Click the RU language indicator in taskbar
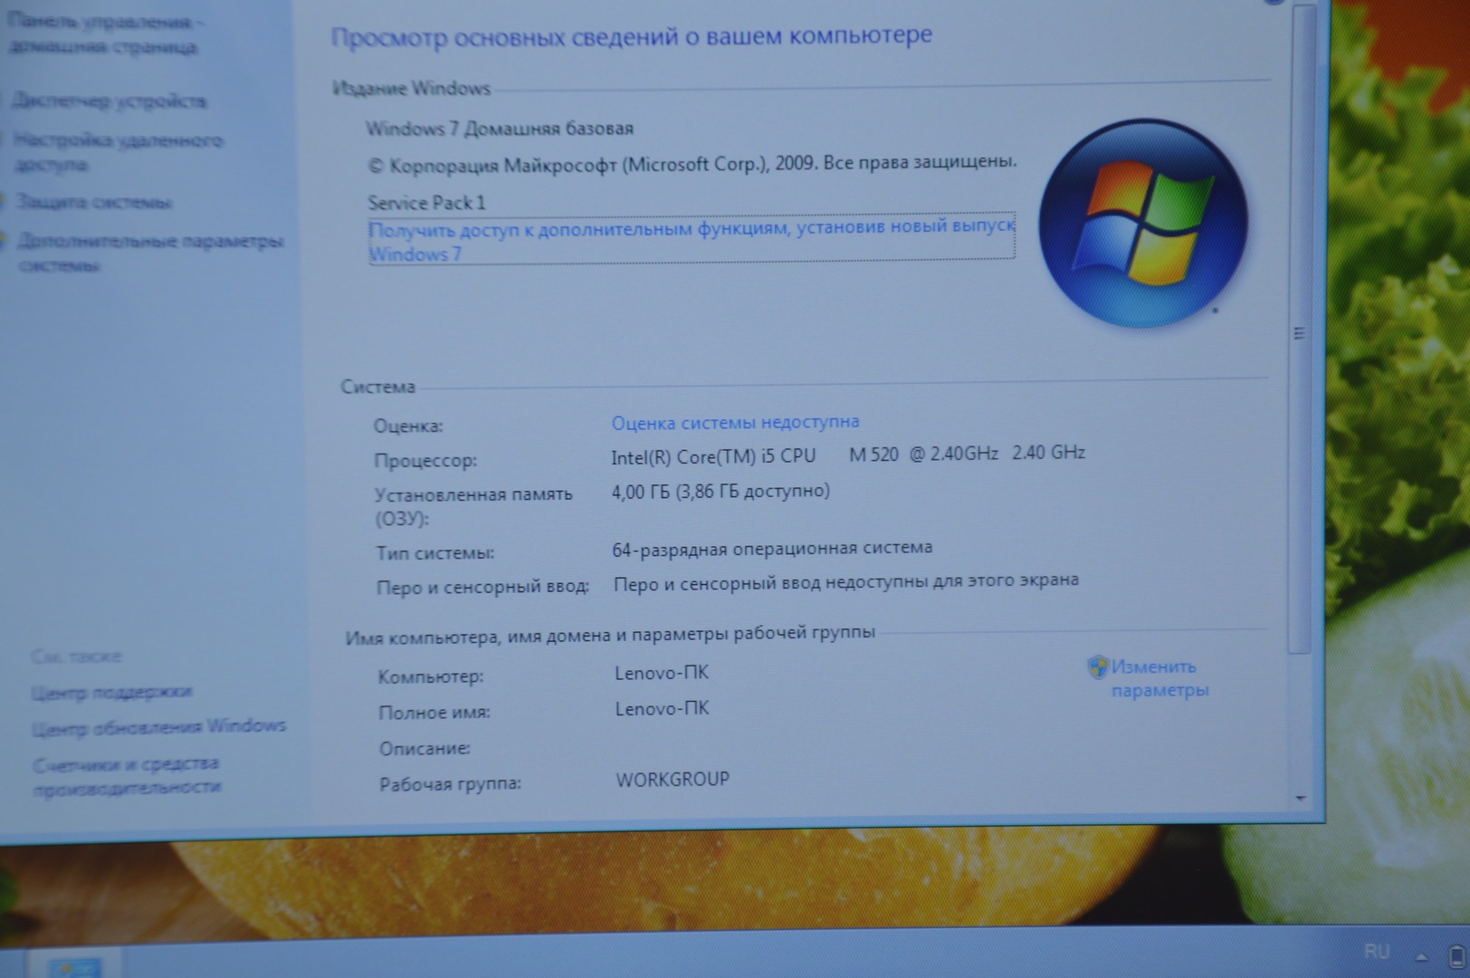This screenshot has width=1470, height=978. coord(1376,951)
